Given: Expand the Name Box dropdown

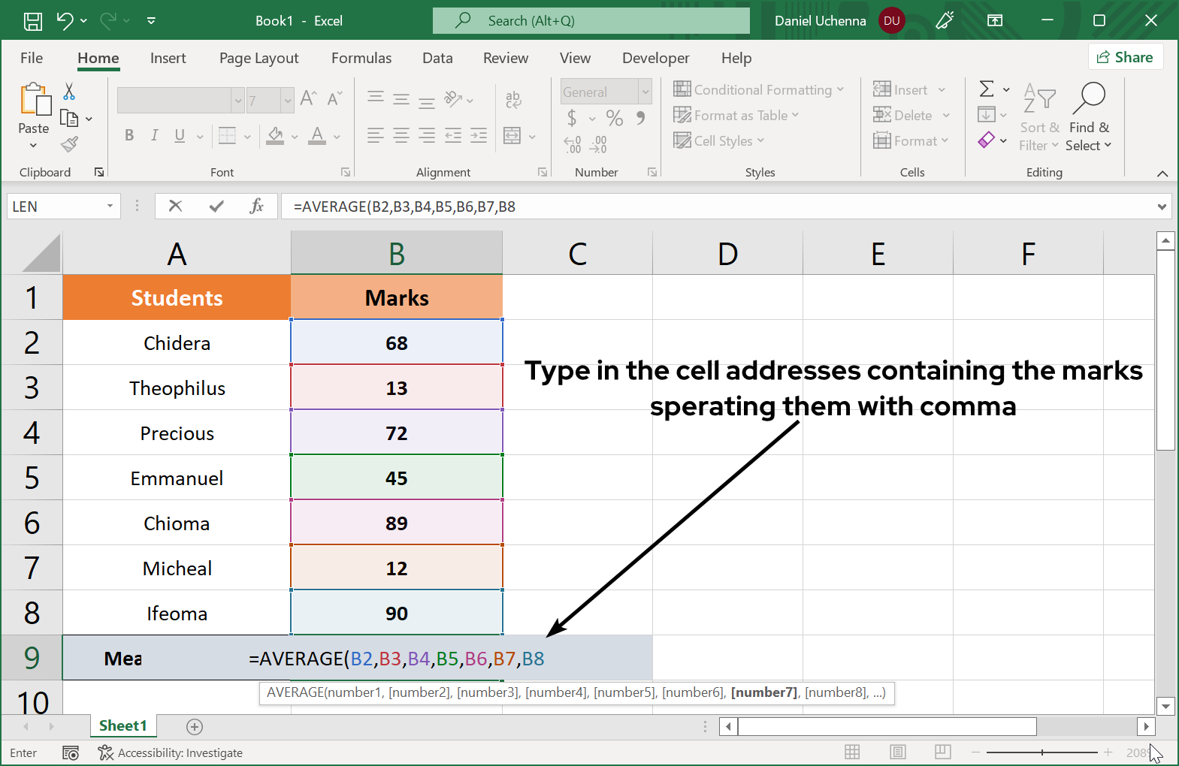Looking at the screenshot, I should [110, 207].
